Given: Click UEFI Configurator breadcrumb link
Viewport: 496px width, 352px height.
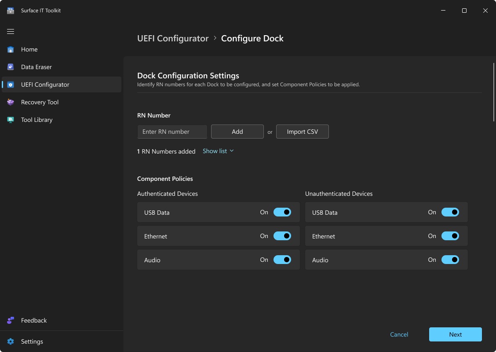Looking at the screenshot, I should [x=173, y=38].
